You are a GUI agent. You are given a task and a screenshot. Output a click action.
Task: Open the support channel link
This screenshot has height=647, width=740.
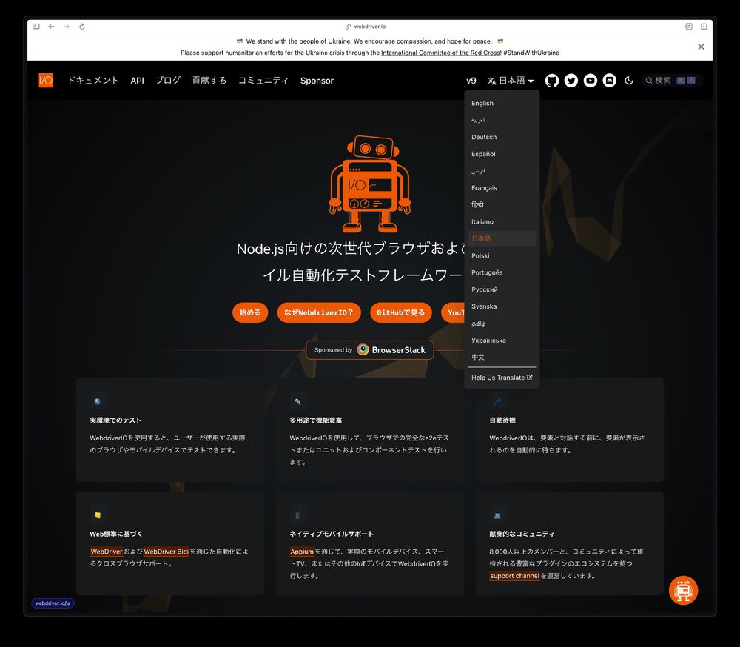(x=514, y=576)
